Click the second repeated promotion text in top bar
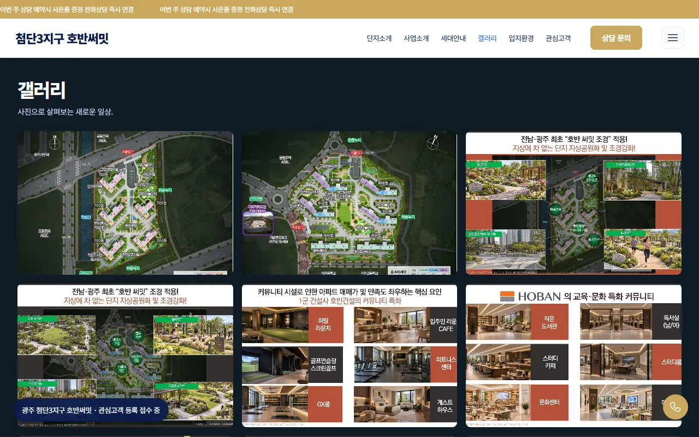 [227, 9]
